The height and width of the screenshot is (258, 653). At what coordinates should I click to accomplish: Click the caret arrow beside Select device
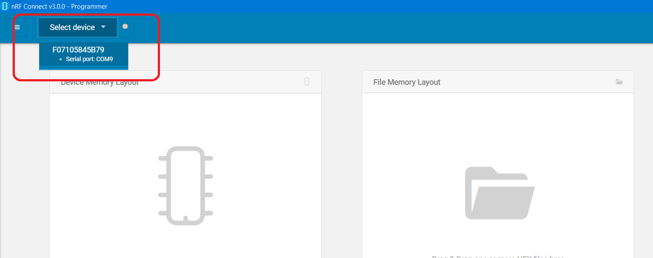click(x=103, y=27)
